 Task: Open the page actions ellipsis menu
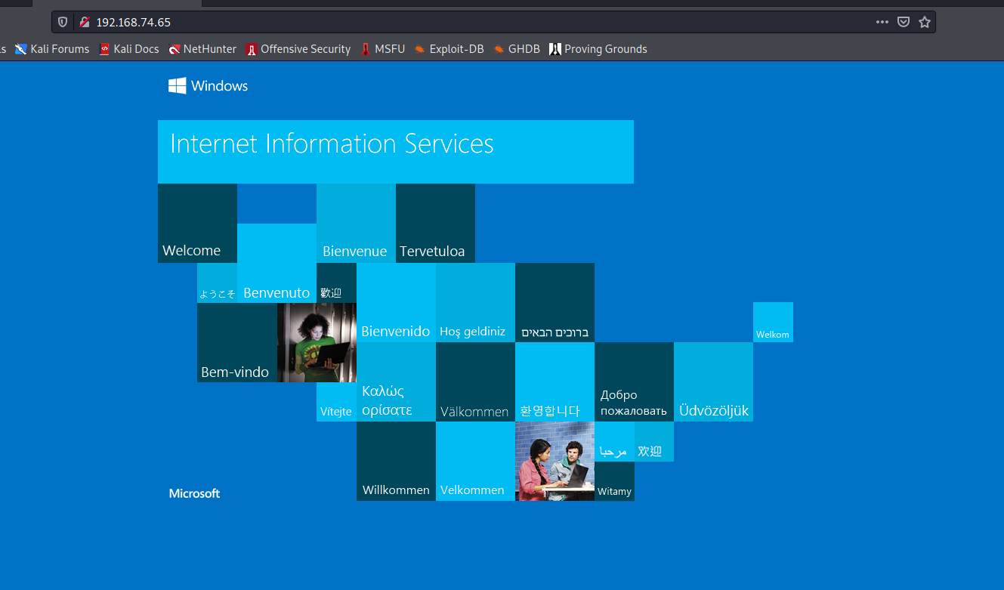(x=882, y=21)
